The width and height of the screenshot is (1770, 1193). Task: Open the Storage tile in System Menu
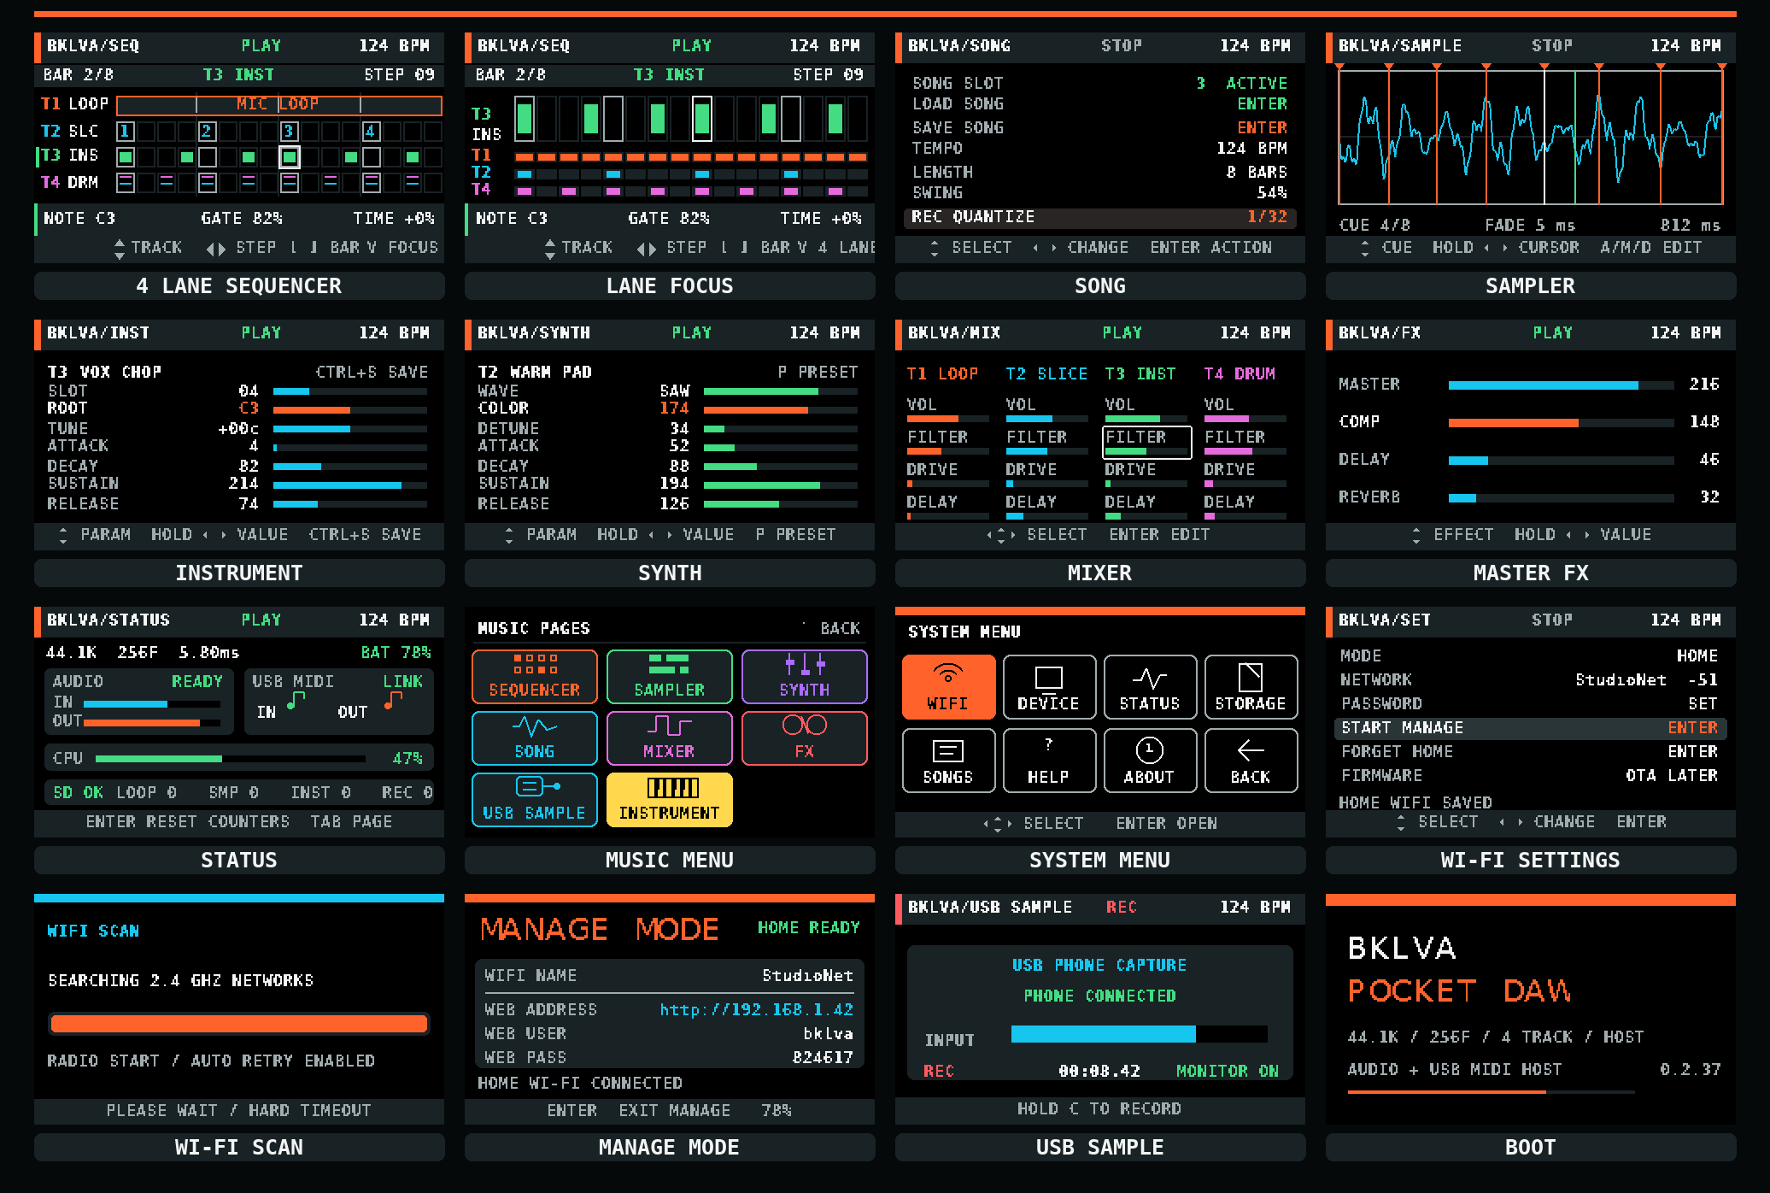point(1251,687)
